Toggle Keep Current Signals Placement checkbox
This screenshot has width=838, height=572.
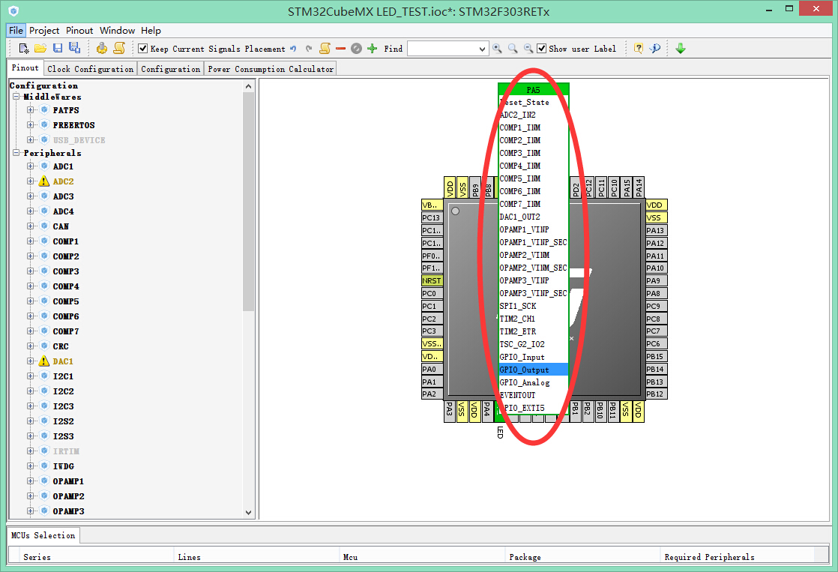[x=142, y=49]
